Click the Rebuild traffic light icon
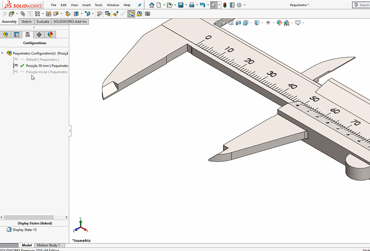This screenshot has height=251, width=370. pos(224,5)
